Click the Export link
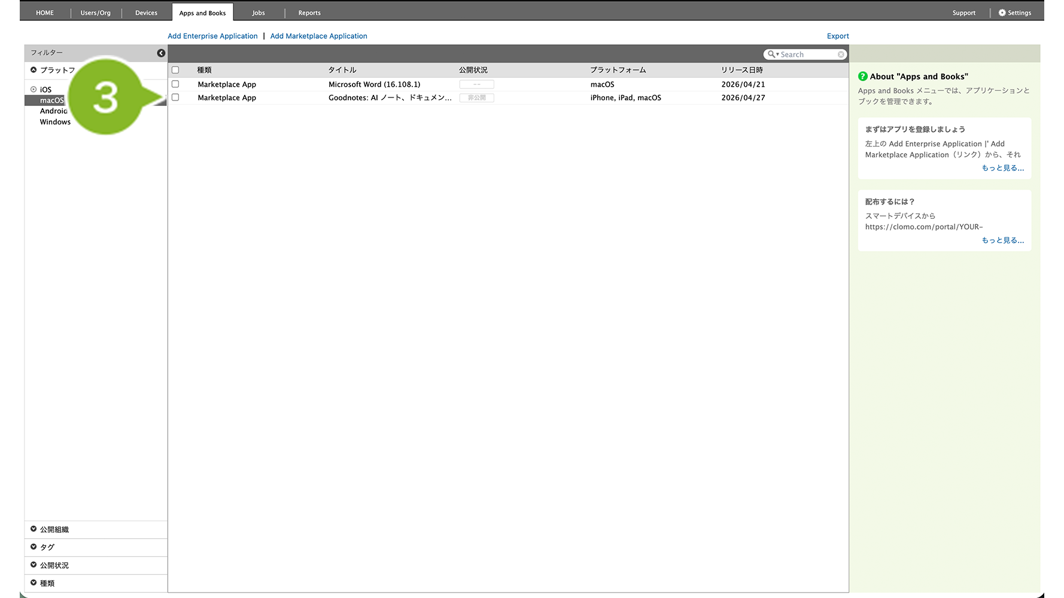 point(838,36)
